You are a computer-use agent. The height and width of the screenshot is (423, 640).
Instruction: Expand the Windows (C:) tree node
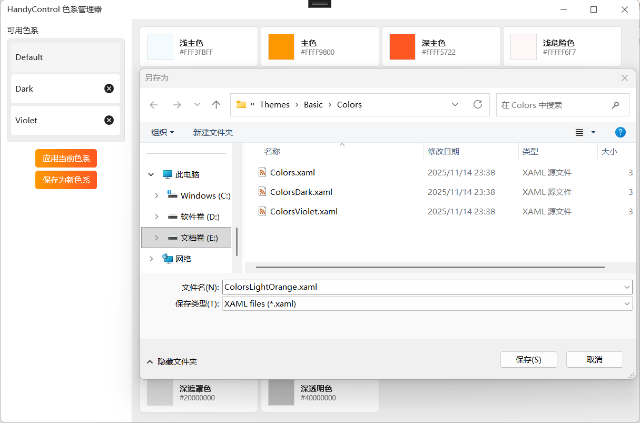tap(156, 195)
